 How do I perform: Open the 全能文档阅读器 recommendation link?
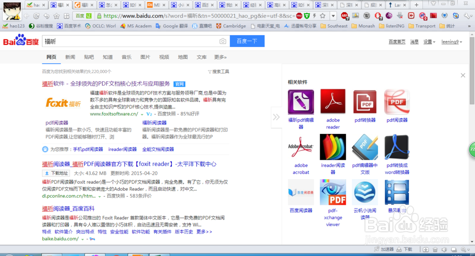click(x=158, y=149)
